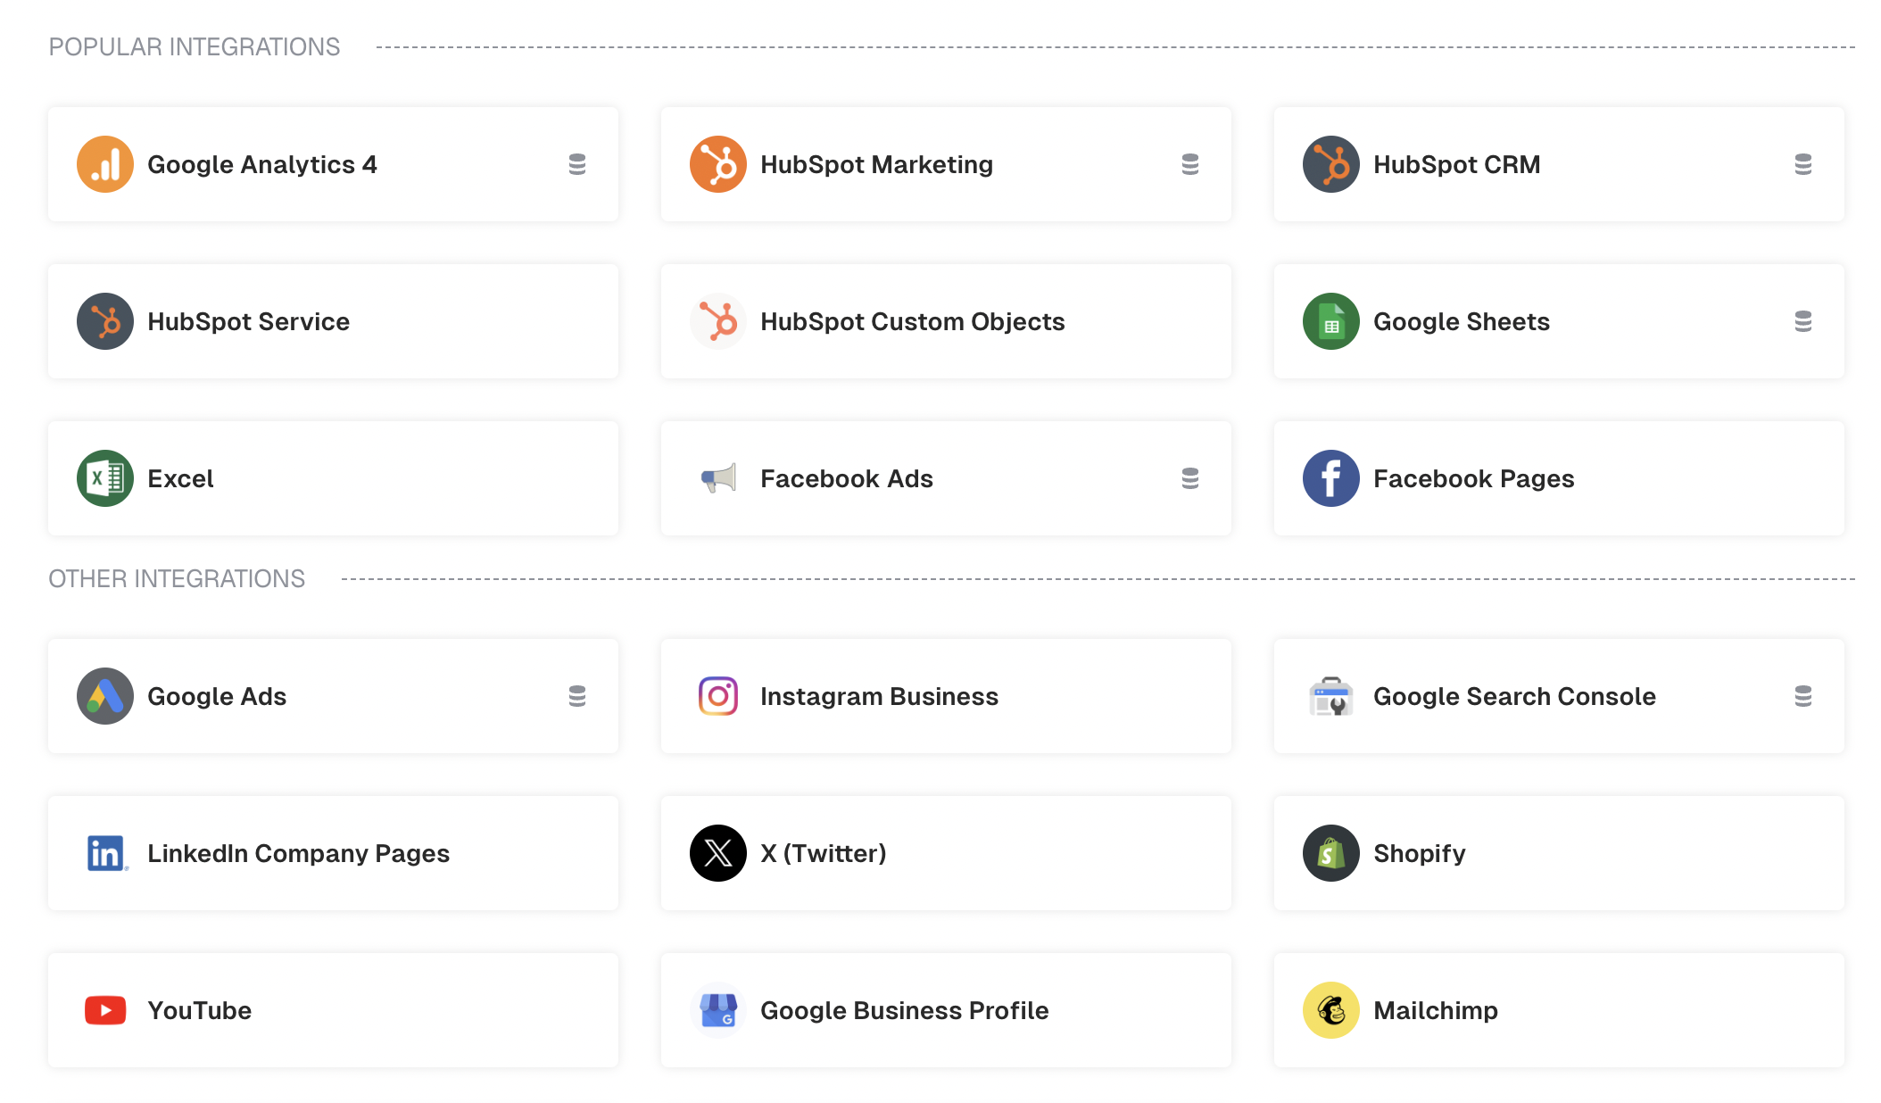Viewport: 1881px width, 1103px height.
Task: Click the Instagram Business camera icon
Action: tap(718, 696)
